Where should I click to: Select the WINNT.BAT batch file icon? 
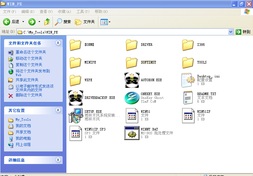click(132, 133)
